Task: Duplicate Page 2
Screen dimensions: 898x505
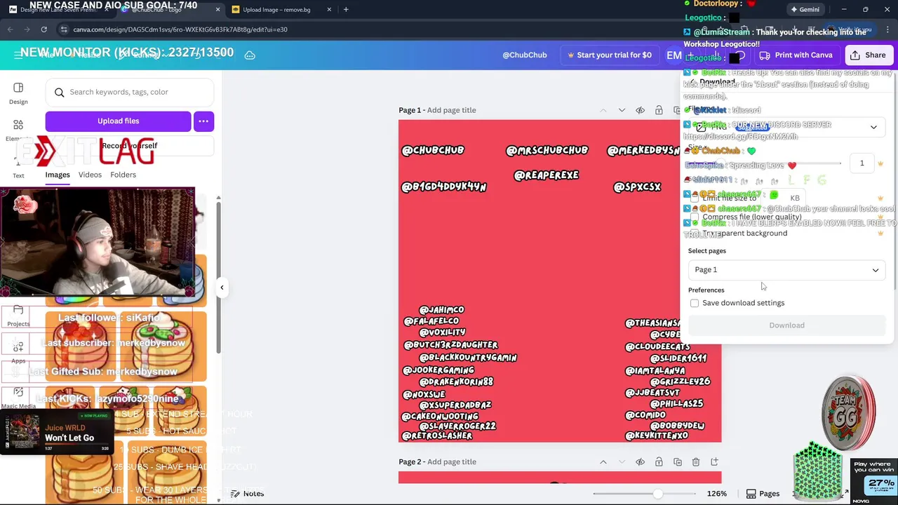Action: pos(677,462)
